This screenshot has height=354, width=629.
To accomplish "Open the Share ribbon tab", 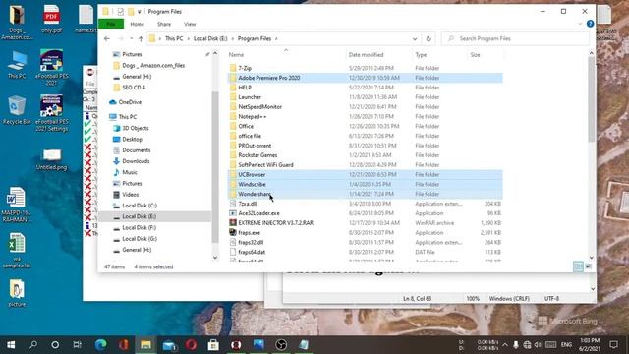I will (x=164, y=24).
